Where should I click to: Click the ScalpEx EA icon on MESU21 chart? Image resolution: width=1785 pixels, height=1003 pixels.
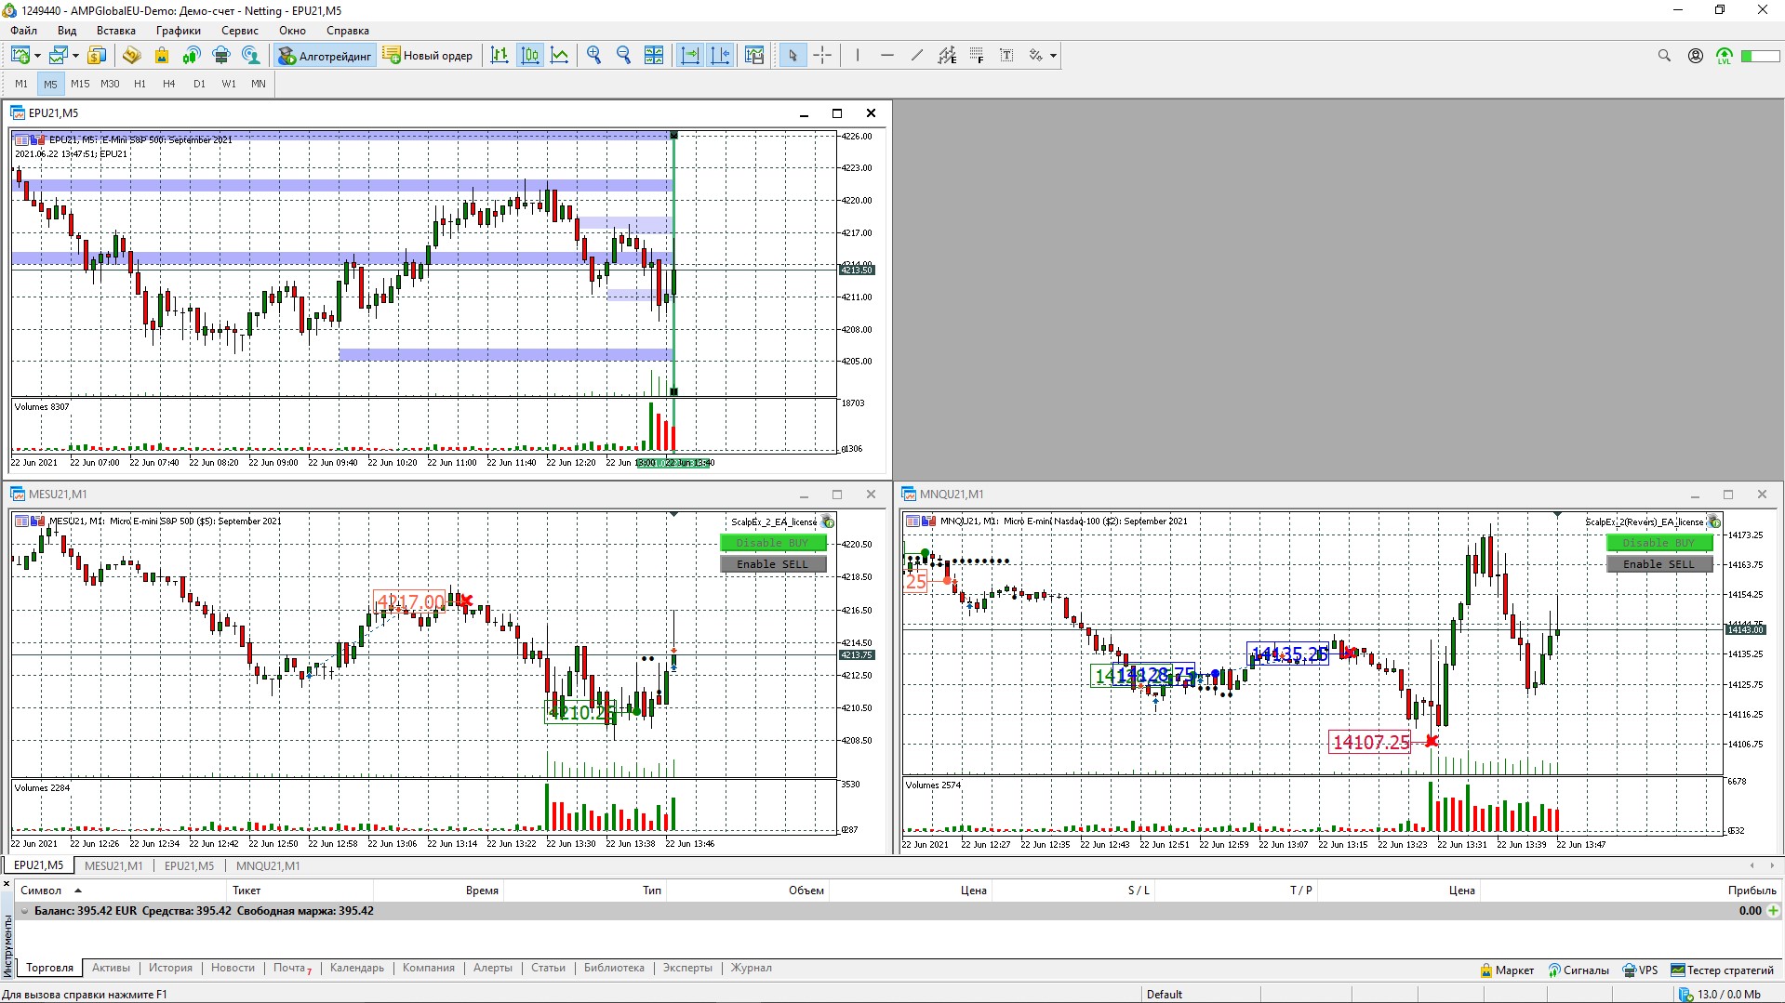pyautogui.click(x=828, y=522)
